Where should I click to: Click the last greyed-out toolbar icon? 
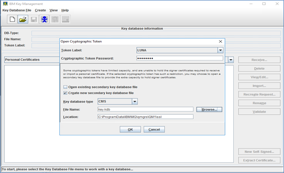pyautogui.click(x=66, y=19)
